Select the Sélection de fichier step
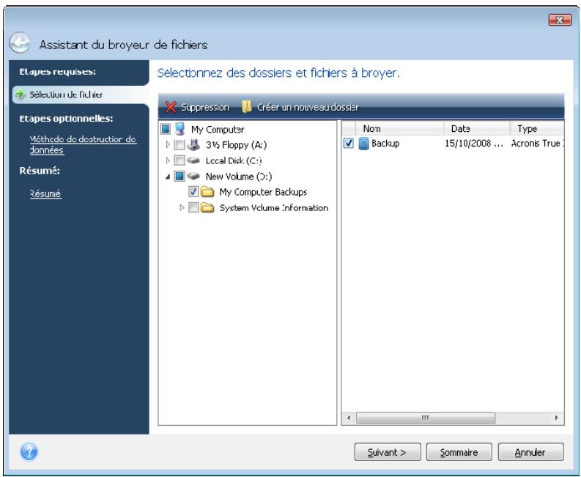 (x=81, y=95)
